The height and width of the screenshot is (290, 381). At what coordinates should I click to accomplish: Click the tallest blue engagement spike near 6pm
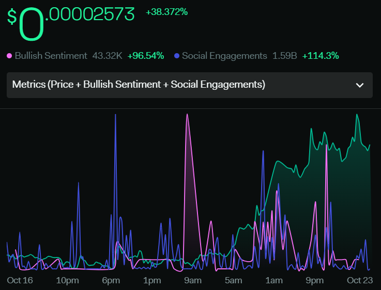click(115, 115)
